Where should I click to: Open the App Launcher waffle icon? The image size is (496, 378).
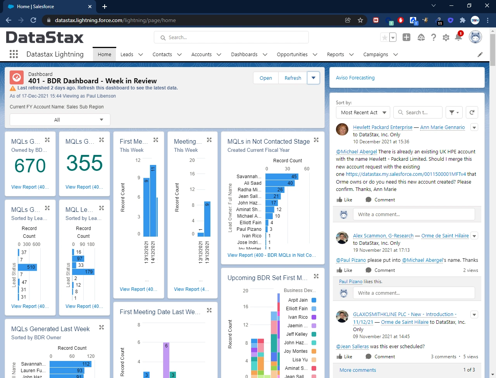tap(14, 54)
